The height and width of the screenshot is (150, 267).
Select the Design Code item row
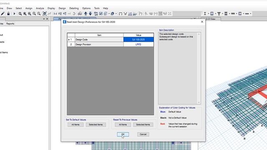tap(99, 40)
